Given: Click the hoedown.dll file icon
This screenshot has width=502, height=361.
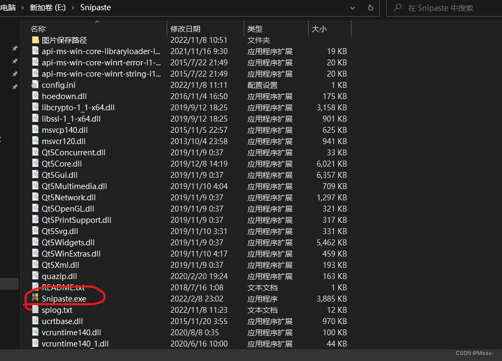Looking at the screenshot, I should tap(35, 96).
